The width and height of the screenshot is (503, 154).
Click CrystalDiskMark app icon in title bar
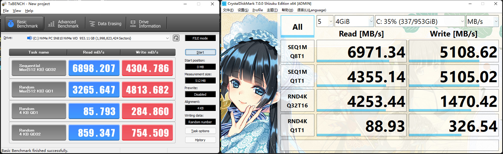tap(224, 4)
